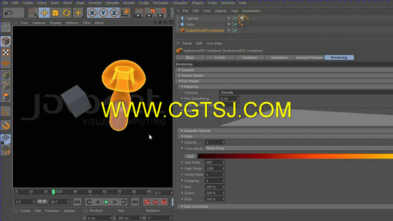Viewport: 393px width, 221px height.
Task: Open the Channel Density dropdown
Action: [306, 92]
